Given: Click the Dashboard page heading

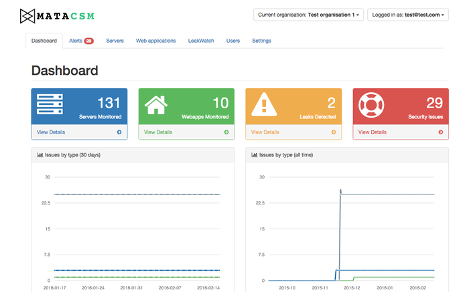Looking at the screenshot, I should [x=64, y=71].
